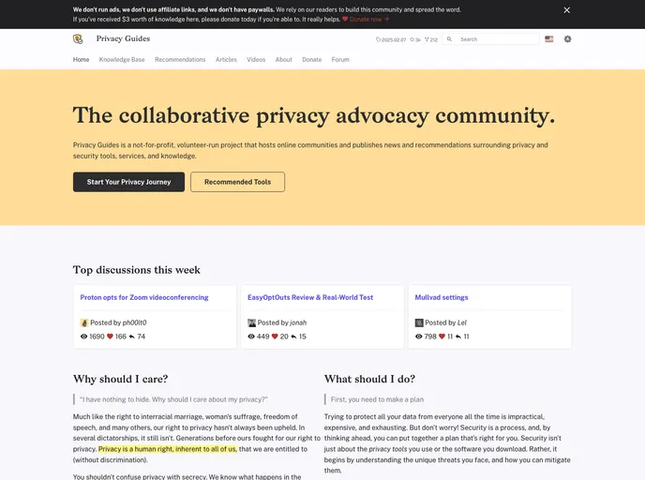Open EasyOptOuts Review & Real-World Test discussion
The image size is (645, 480).
pyautogui.click(x=310, y=297)
